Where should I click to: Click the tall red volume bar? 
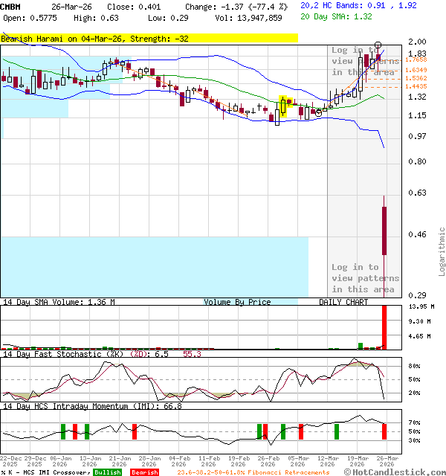coord(384,327)
